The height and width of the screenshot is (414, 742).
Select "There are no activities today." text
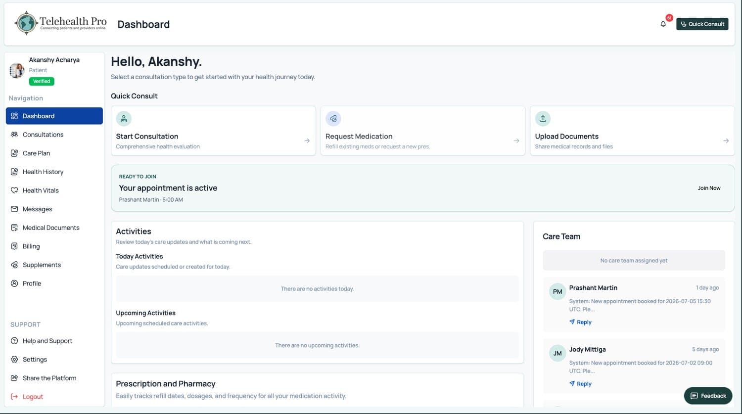[x=317, y=289]
